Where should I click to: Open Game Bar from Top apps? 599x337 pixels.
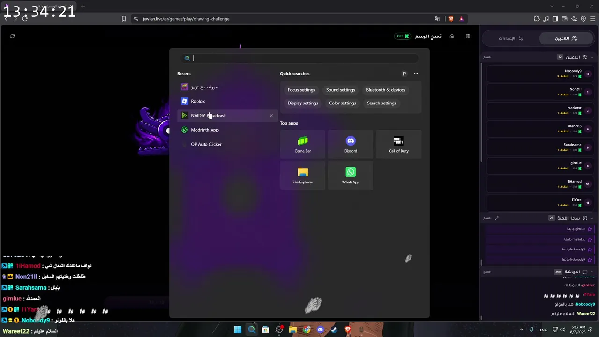pos(303,144)
